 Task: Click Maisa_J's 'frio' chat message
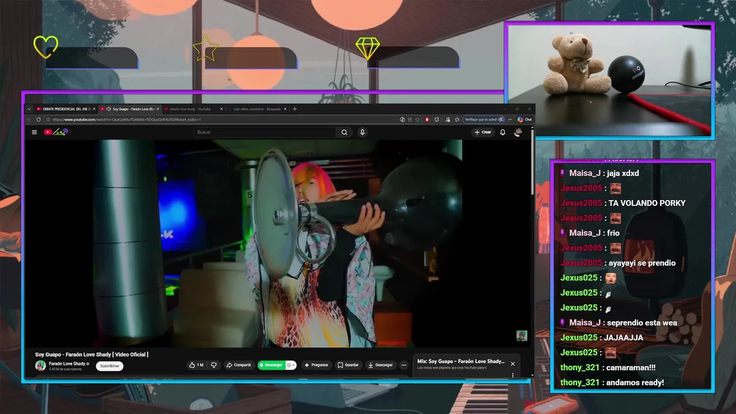pos(614,233)
